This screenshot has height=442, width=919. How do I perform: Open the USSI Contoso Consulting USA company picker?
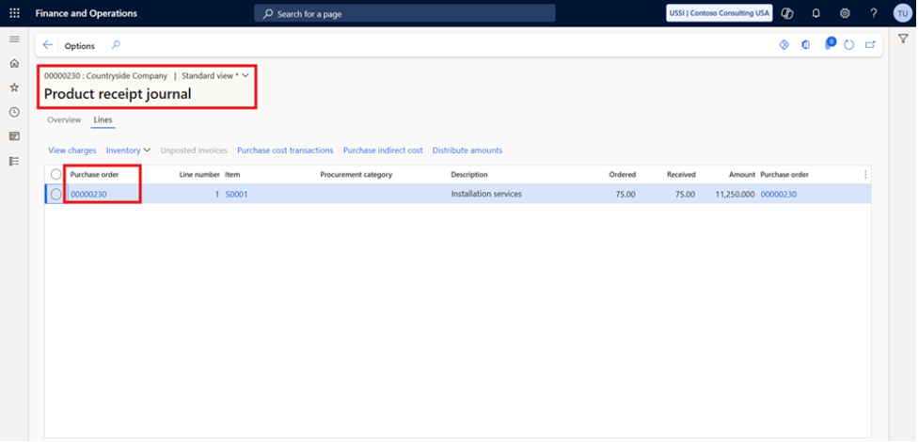pyautogui.click(x=720, y=13)
